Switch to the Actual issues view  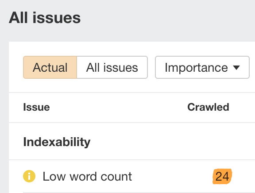[x=50, y=67]
